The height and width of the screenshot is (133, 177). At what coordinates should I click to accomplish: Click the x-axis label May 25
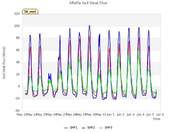pos(42,114)
